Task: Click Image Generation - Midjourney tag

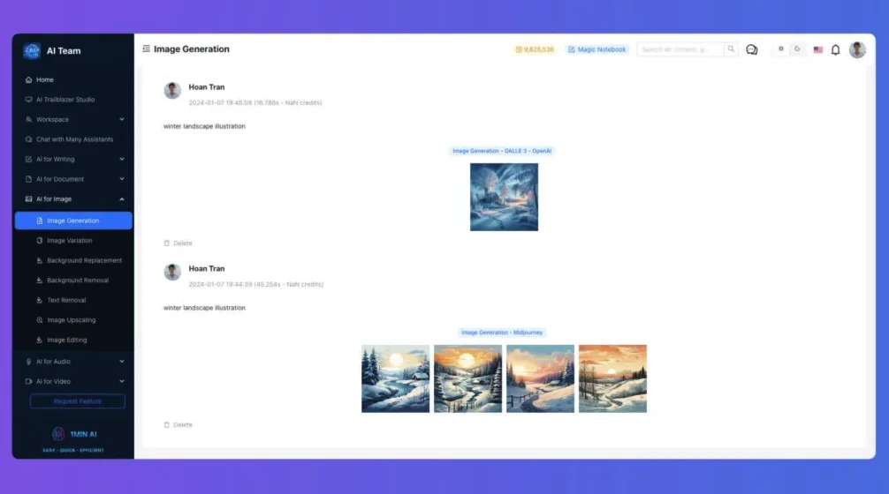Action: 502,333
